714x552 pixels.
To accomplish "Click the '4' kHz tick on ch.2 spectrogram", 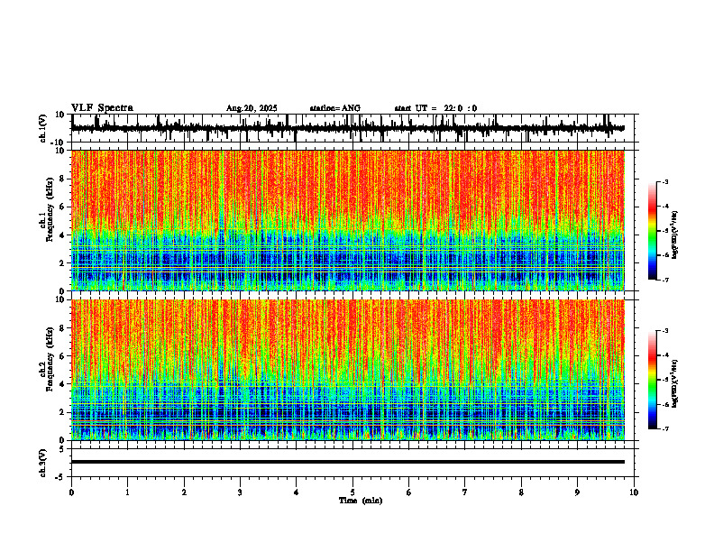I will click(x=62, y=384).
